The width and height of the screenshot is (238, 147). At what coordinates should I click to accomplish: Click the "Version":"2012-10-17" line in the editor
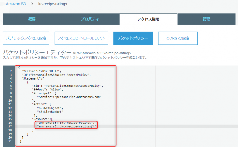pyautogui.click(x=41, y=71)
